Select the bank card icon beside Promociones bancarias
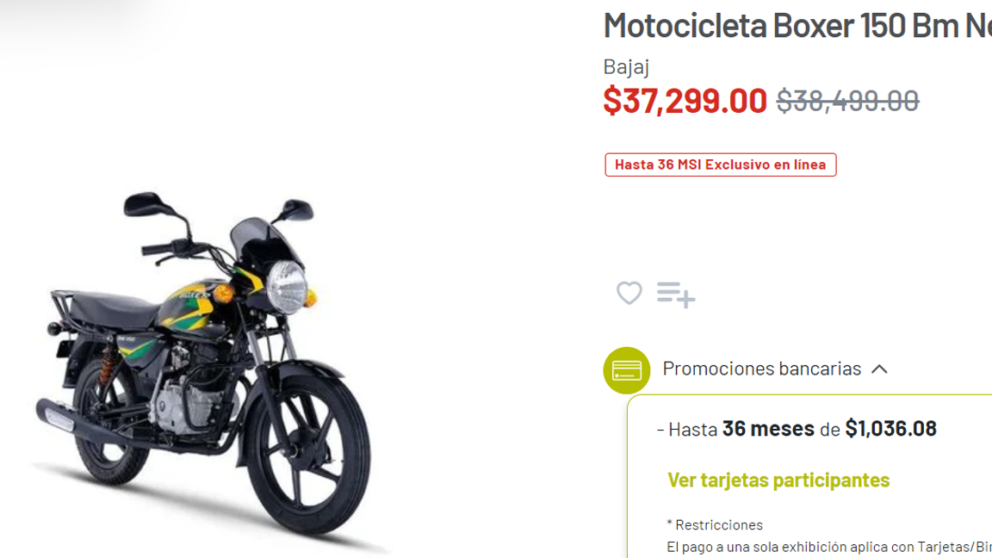The width and height of the screenshot is (992, 558). click(x=626, y=369)
